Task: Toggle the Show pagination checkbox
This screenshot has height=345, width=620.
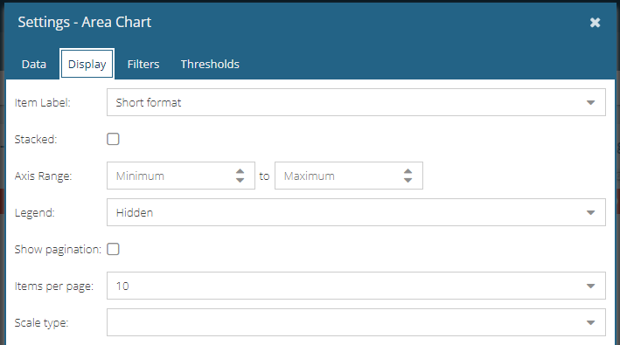Action: click(x=113, y=249)
